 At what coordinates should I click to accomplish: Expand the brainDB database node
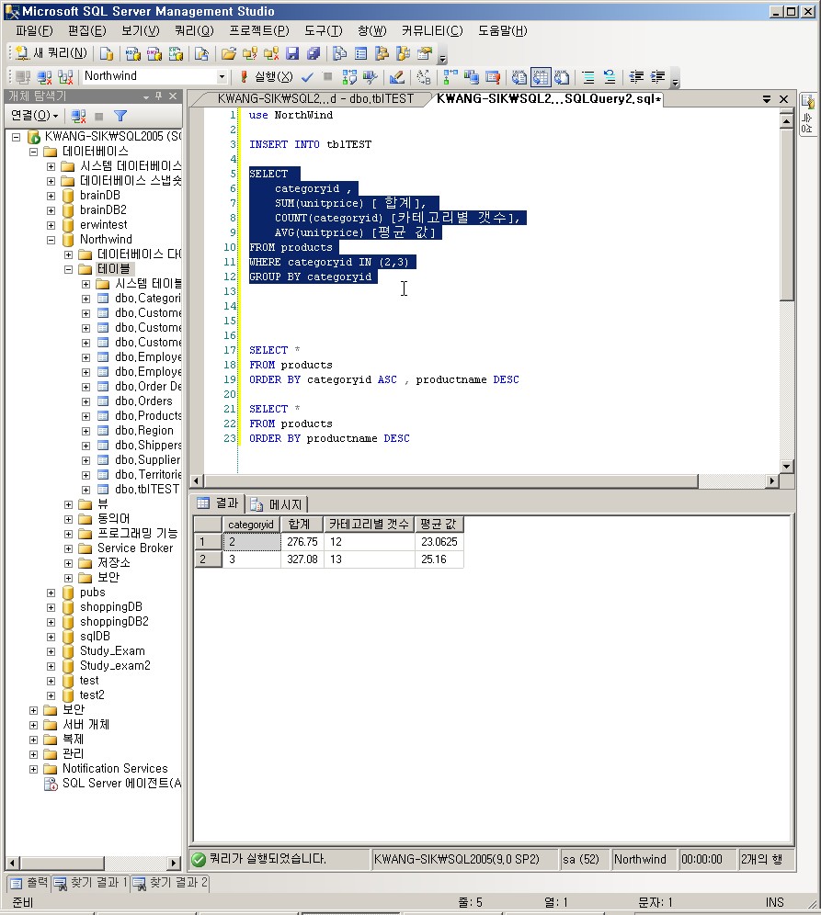(x=51, y=196)
